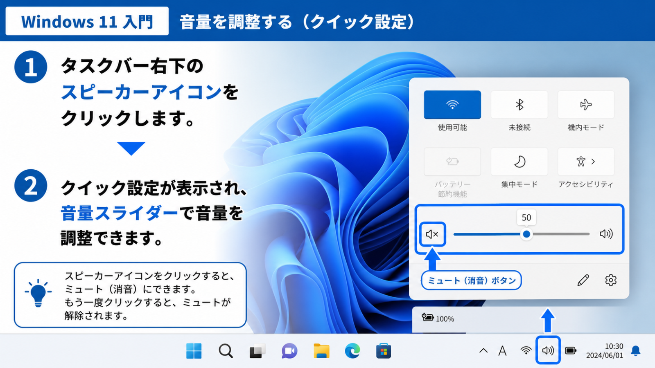The image size is (655, 368).
Task: Toggle battery saver (バッテリー節約機能) tile
Action: tap(452, 162)
